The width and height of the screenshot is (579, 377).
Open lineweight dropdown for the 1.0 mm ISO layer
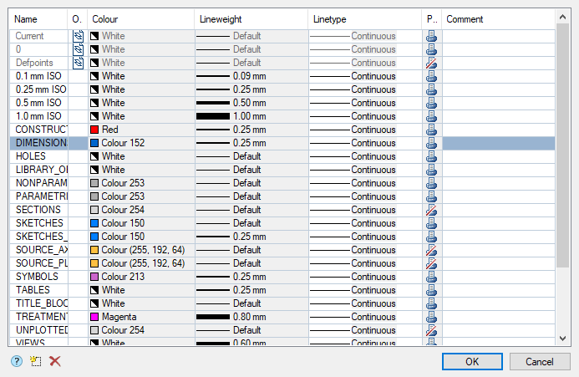[x=251, y=116]
